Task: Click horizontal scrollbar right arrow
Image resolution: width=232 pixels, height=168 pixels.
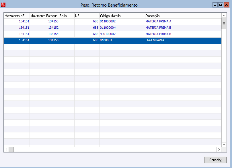Action: [x=219, y=150]
